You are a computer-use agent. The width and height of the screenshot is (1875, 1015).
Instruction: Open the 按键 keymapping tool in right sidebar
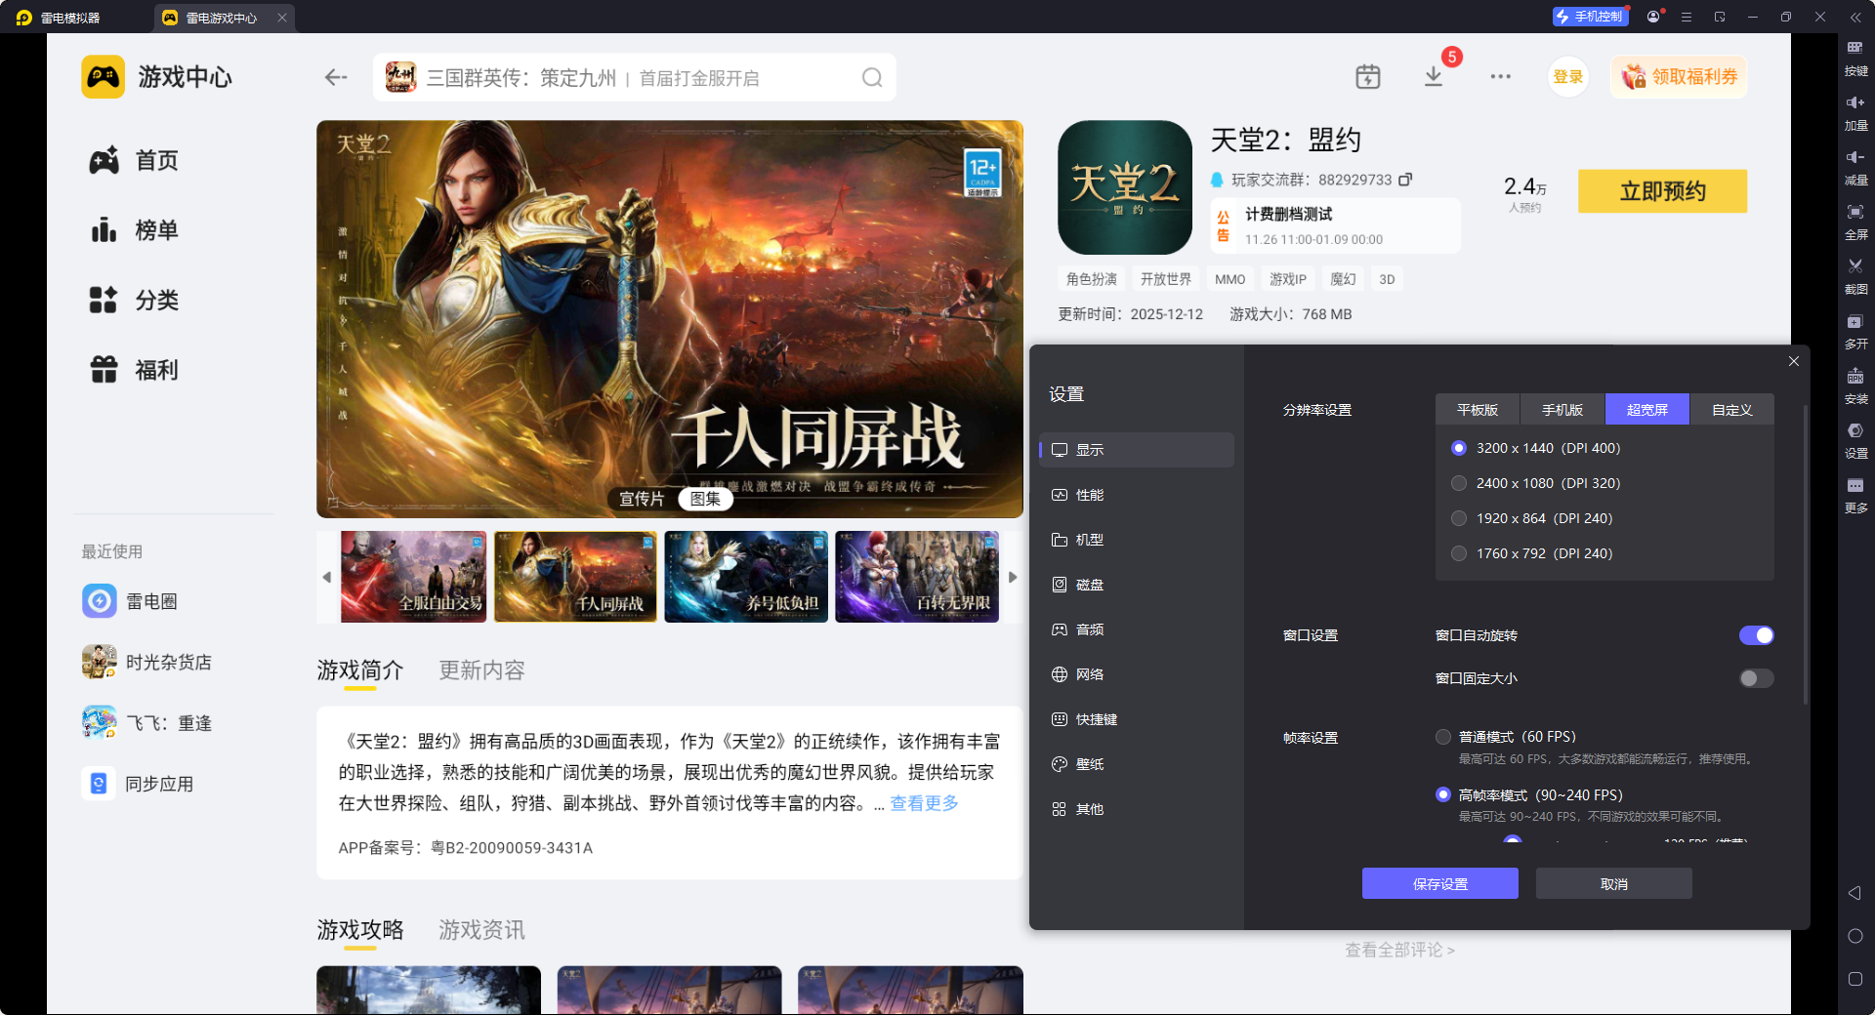pos(1855,57)
